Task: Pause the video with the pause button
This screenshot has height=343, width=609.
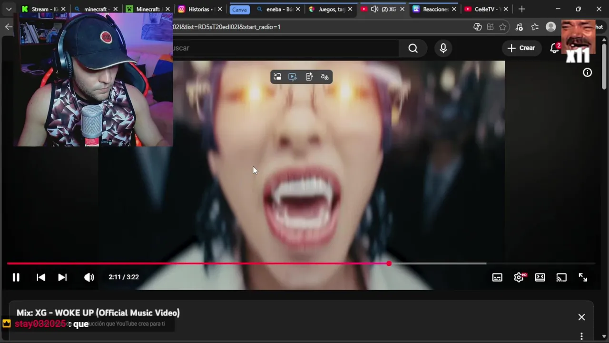Action: click(x=16, y=277)
